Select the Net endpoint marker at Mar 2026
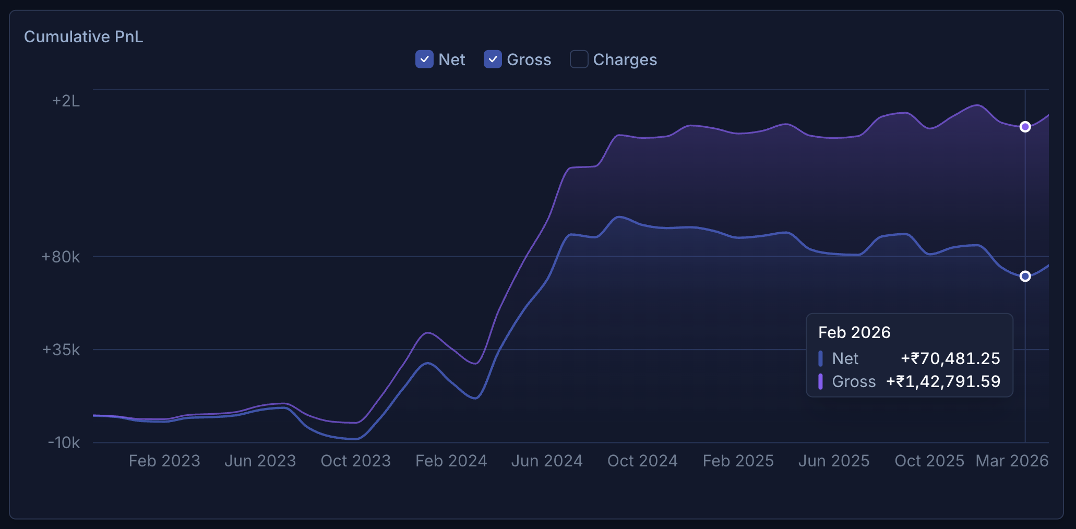Image resolution: width=1076 pixels, height=529 pixels. (x=1025, y=276)
